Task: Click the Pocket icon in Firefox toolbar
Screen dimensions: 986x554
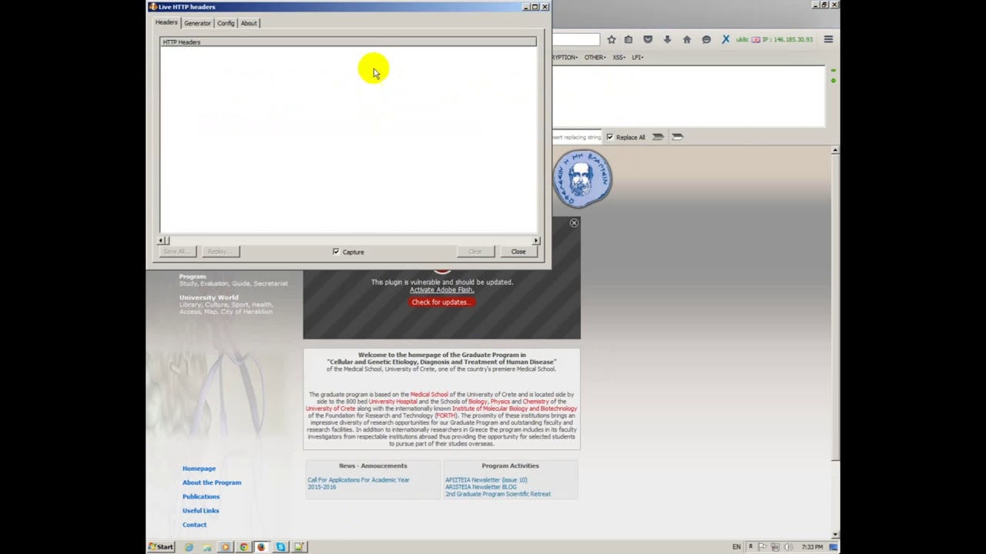Action: pos(648,39)
